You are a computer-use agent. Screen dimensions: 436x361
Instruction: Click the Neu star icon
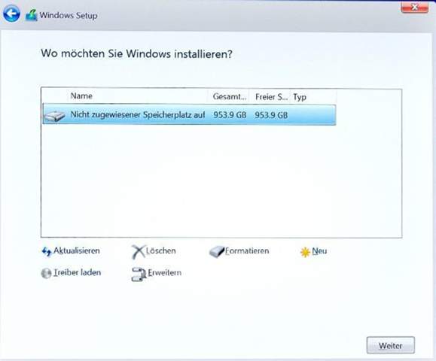click(305, 252)
